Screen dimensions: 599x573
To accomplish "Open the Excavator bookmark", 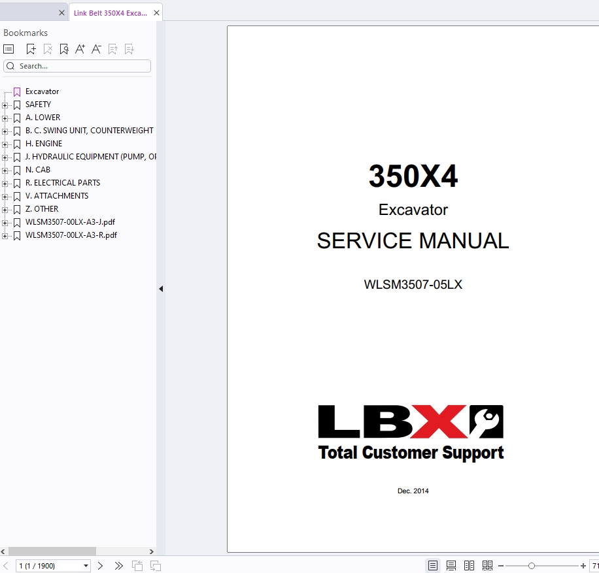I will (x=42, y=91).
